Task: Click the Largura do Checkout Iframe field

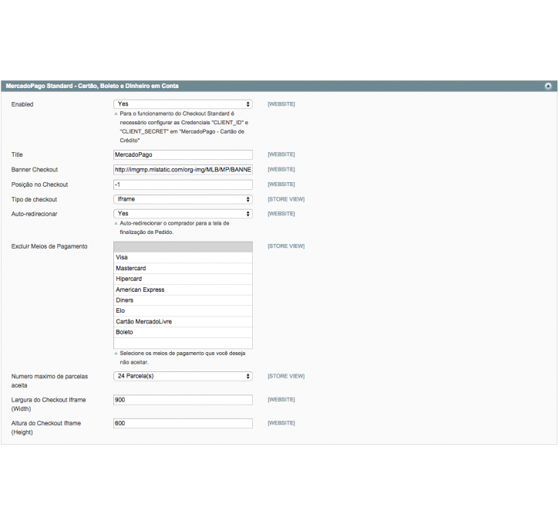Action: click(x=183, y=400)
